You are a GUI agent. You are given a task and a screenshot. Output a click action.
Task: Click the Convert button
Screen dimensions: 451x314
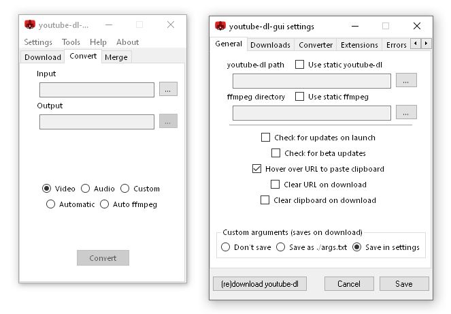pos(103,258)
